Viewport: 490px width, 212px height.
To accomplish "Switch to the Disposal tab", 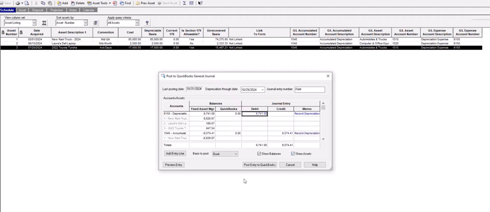I will point(37,10).
